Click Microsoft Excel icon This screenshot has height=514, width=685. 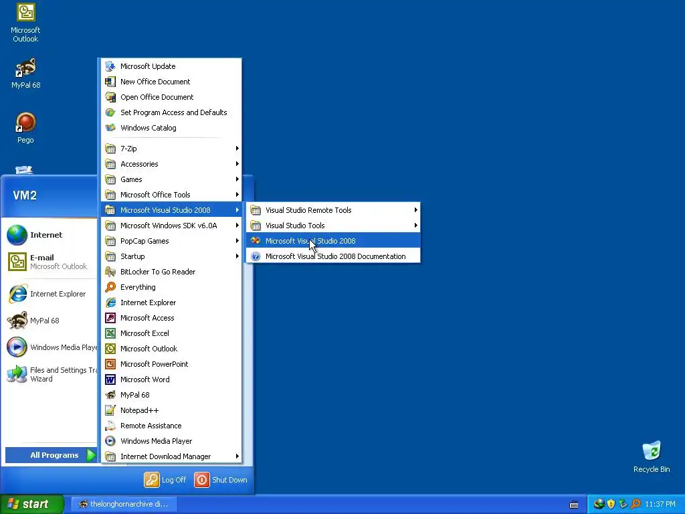[110, 333]
